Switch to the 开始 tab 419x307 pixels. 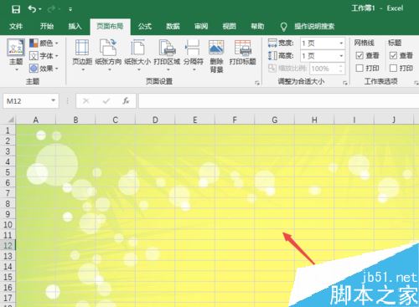click(x=47, y=27)
